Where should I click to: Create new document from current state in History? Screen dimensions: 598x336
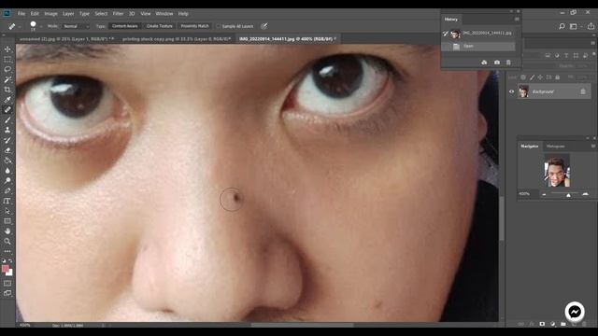(x=484, y=63)
